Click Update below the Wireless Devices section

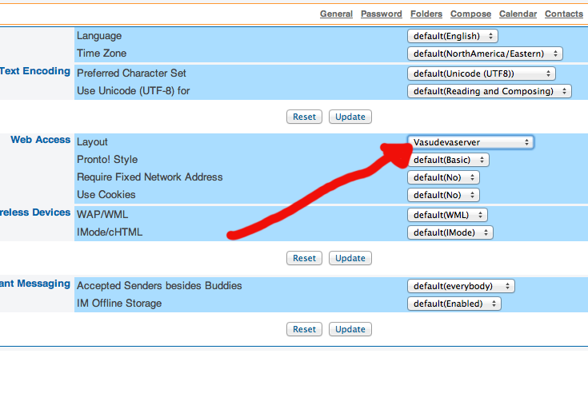pos(350,259)
